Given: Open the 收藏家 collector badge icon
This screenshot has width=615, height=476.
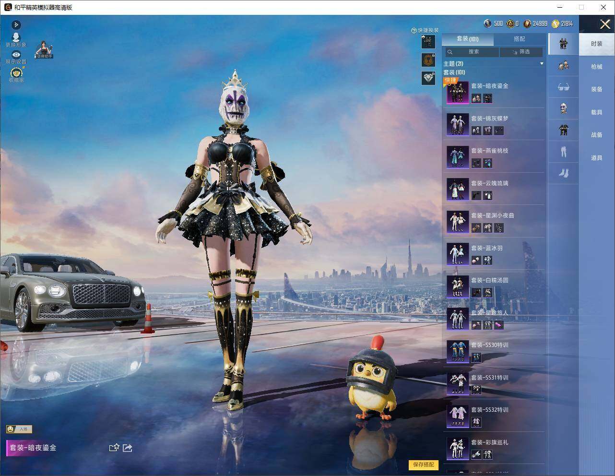Looking at the screenshot, I should click(x=16, y=74).
